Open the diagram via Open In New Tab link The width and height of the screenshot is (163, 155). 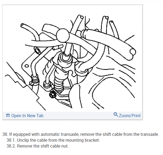[x=25, y=116]
